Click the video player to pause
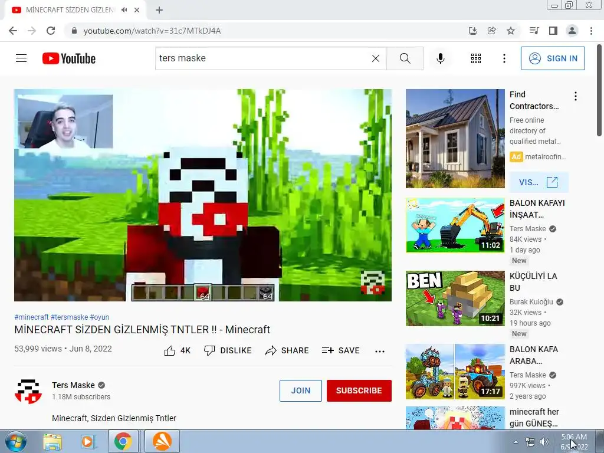The width and height of the screenshot is (604, 453). pyautogui.click(x=203, y=195)
